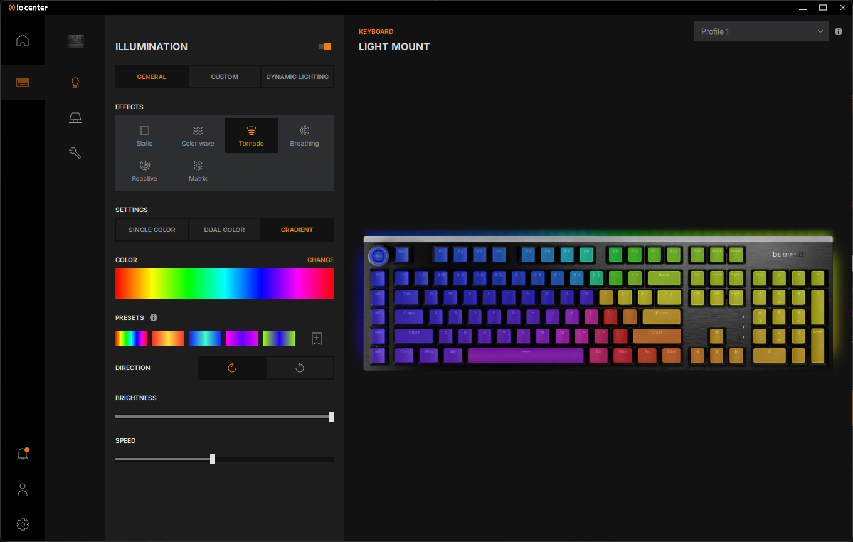Choose the Color wave effect

point(198,135)
